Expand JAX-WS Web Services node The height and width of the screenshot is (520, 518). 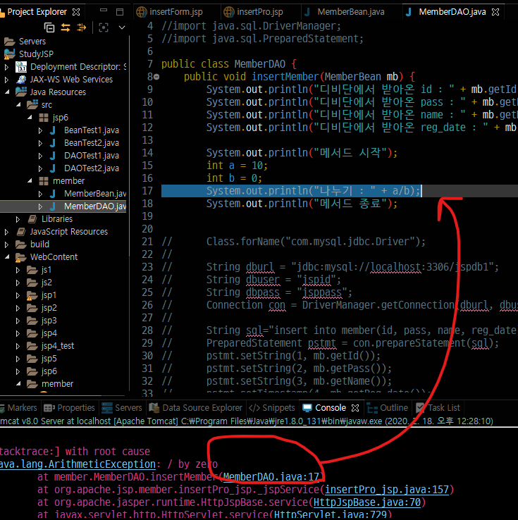6,80
